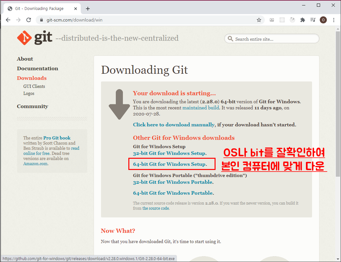Image resolution: width=341 pixels, height=262 pixels.
Task: Focus the Search entire site field
Action: (x=272, y=39)
